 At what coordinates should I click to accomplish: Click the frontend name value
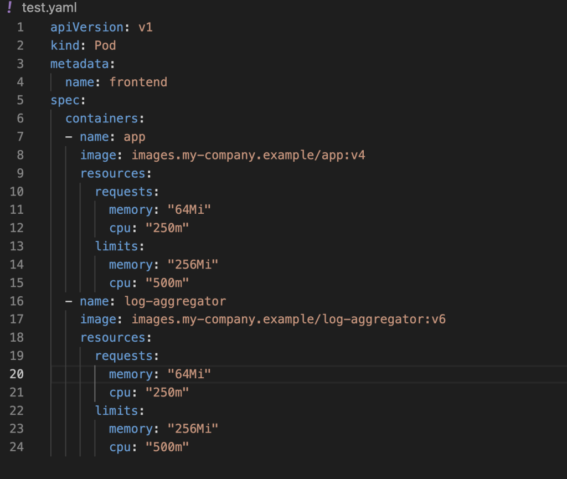coord(138,82)
